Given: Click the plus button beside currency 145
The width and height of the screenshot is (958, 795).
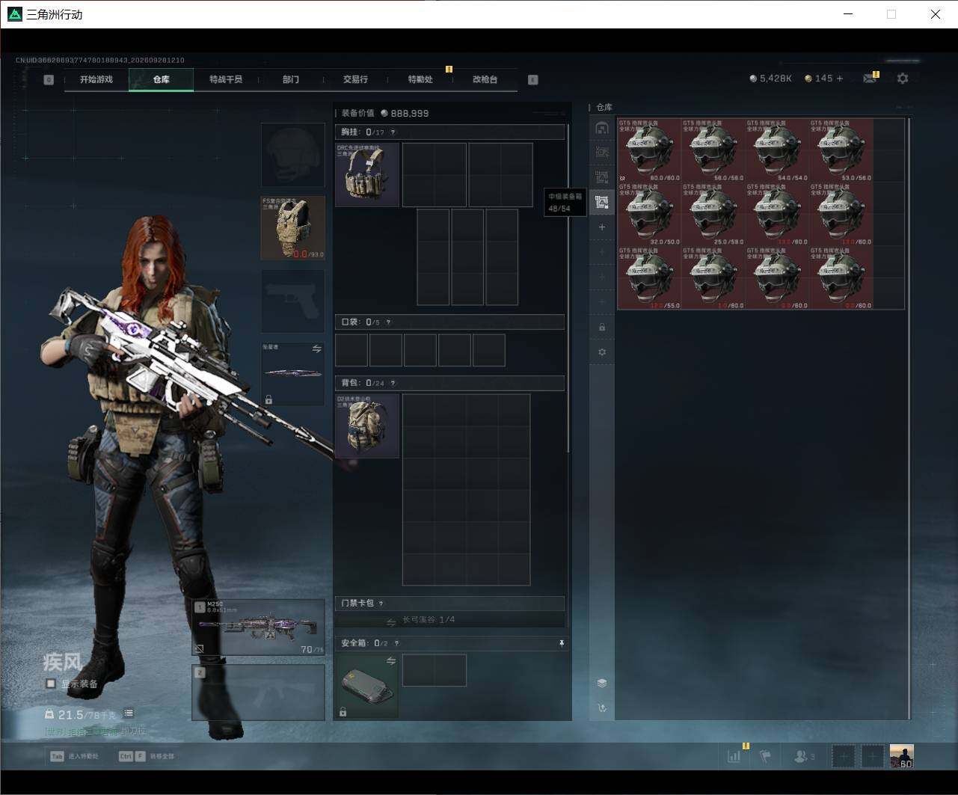Looking at the screenshot, I should pyautogui.click(x=840, y=79).
